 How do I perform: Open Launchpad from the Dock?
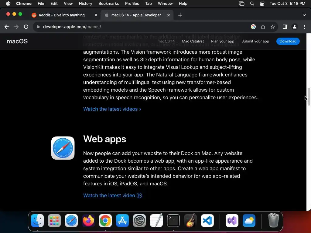(x=54, y=221)
